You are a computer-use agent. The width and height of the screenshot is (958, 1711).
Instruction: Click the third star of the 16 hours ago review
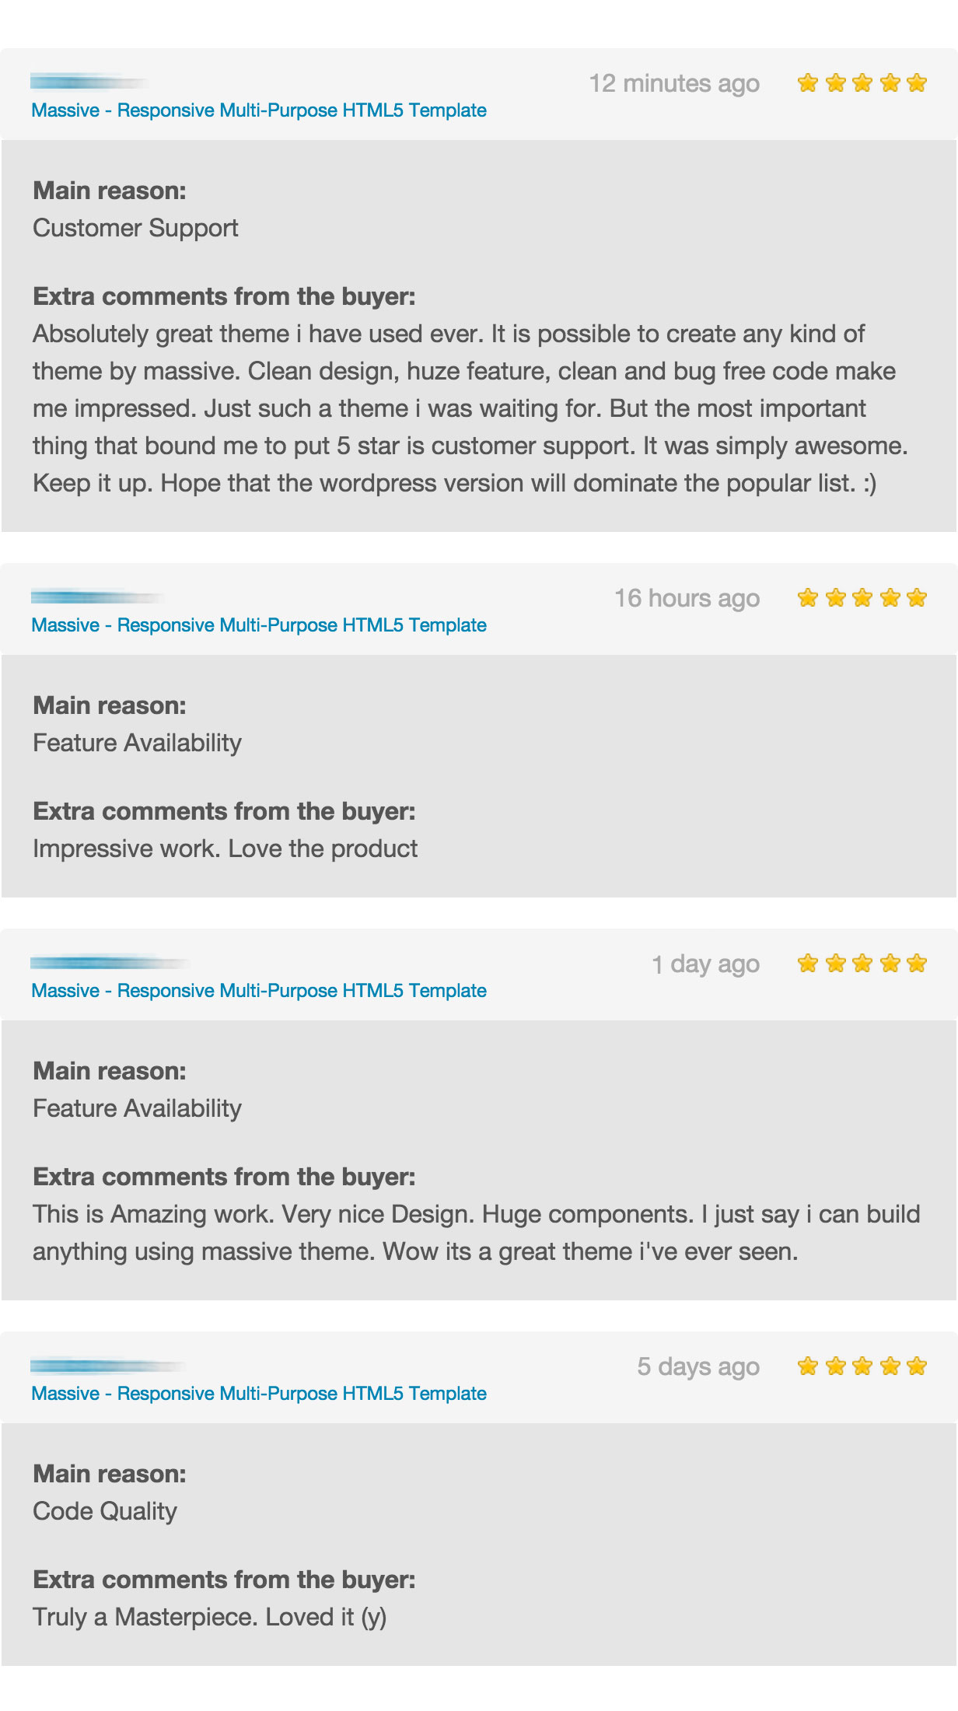coord(862,597)
